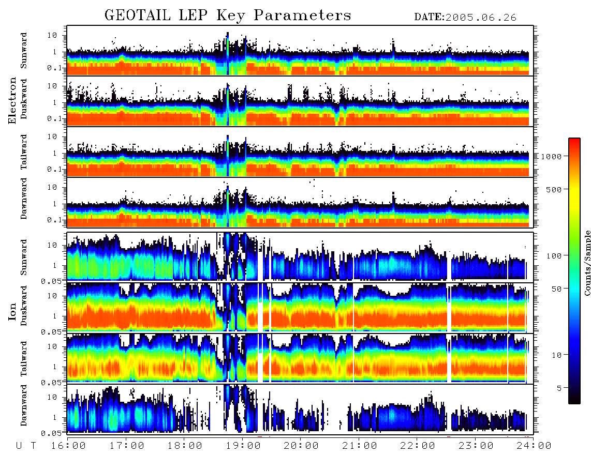This screenshot has width=591, height=455.
Task: Click the 500 value on color scale
Action: point(554,189)
